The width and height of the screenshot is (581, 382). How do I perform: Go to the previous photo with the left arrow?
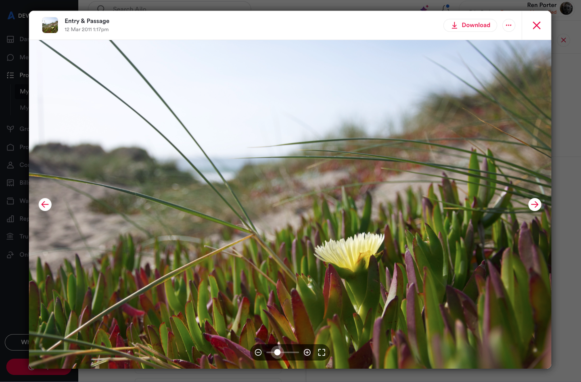tap(45, 205)
